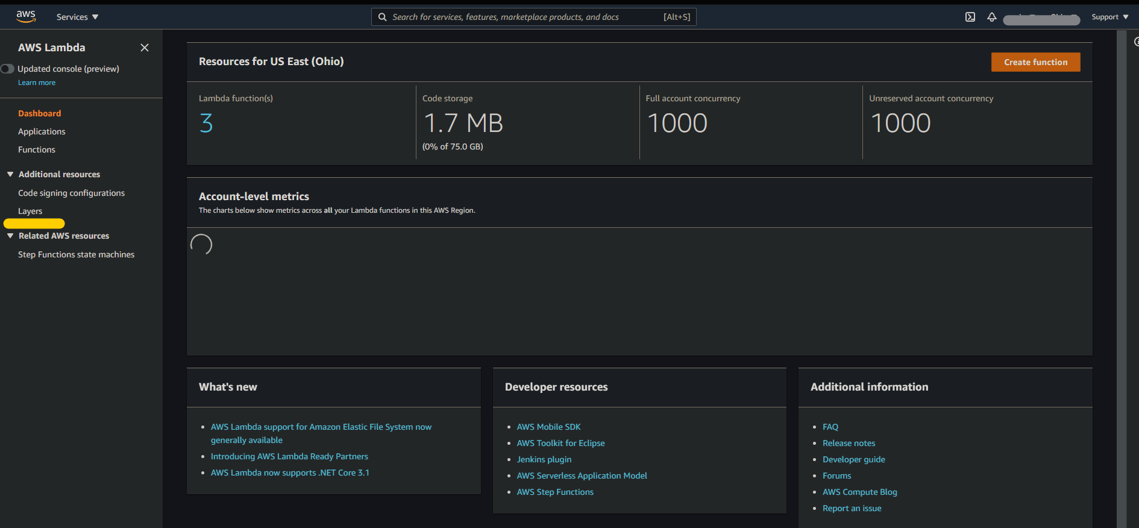Open the Developer guide link
Screen dimensions: 1139x528
[x=854, y=459]
